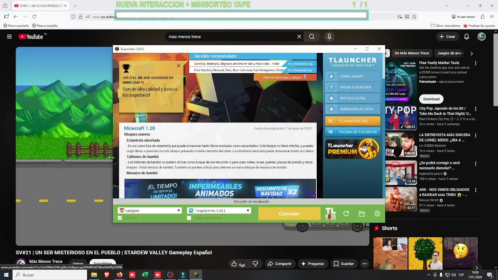Click Guardar under the video

click(344, 264)
